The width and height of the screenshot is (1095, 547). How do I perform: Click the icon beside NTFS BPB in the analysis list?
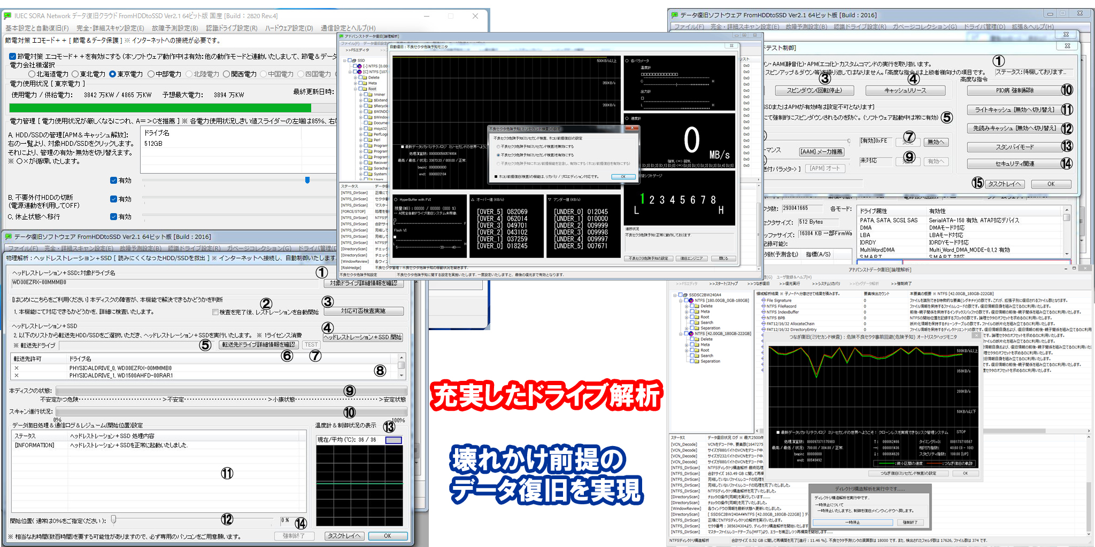764,318
